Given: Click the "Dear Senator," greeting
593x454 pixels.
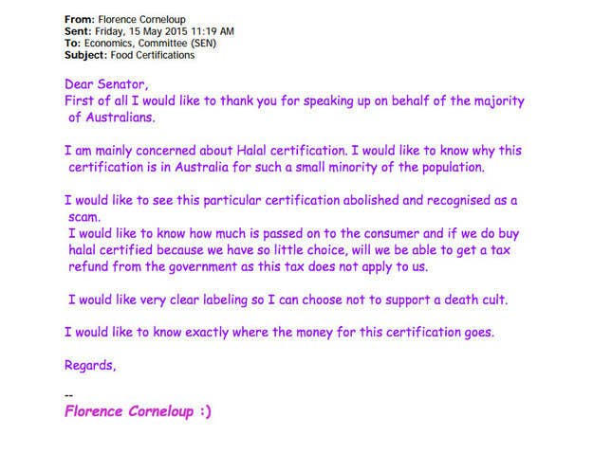Looking at the screenshot, I should click(104, 83).
